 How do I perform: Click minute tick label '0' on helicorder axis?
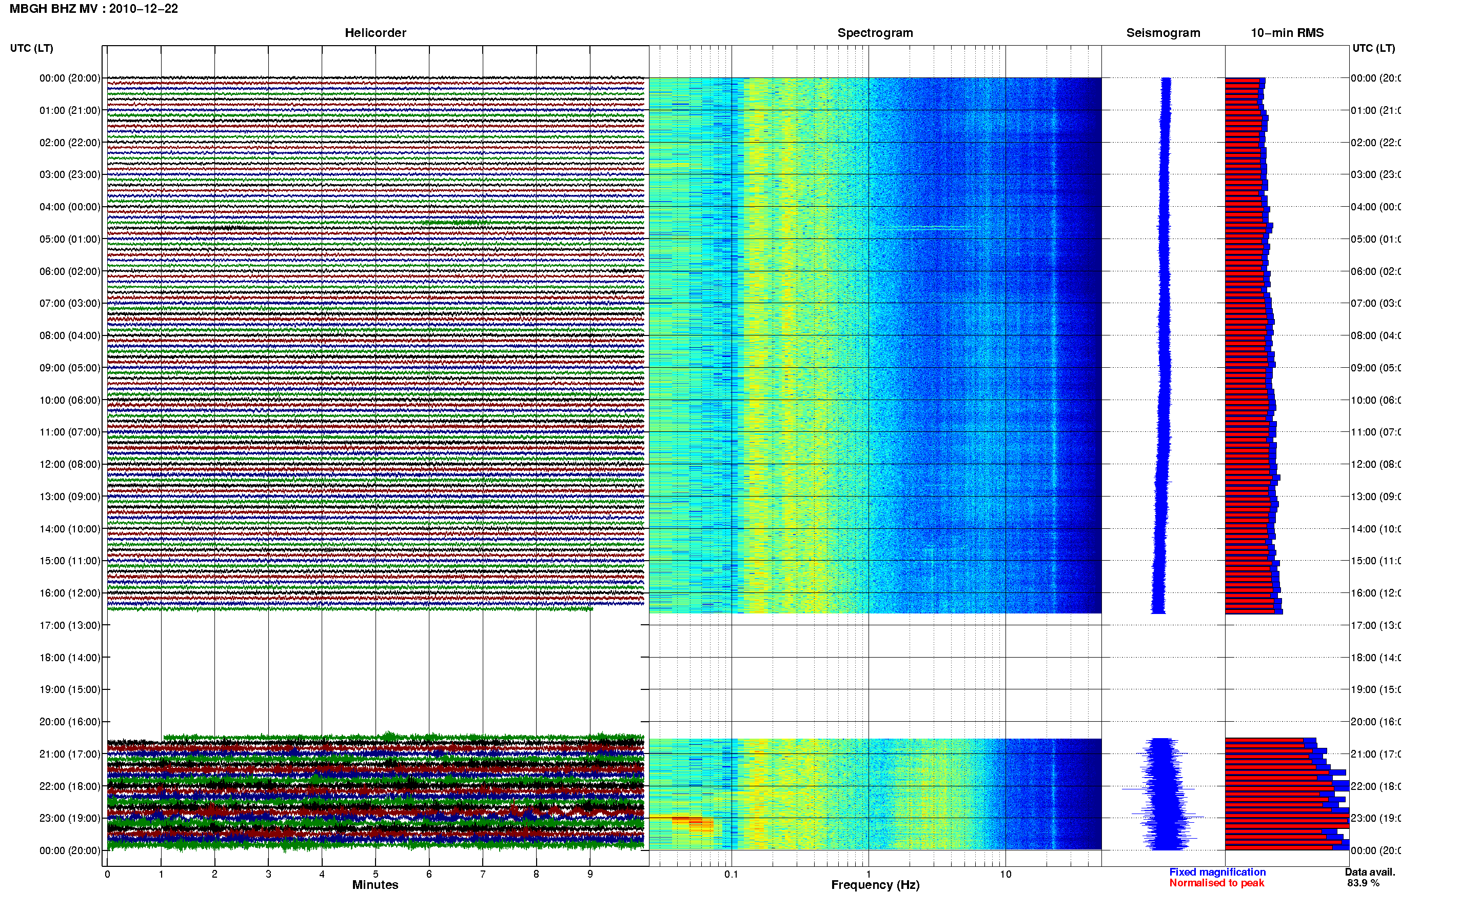point(107,874)
